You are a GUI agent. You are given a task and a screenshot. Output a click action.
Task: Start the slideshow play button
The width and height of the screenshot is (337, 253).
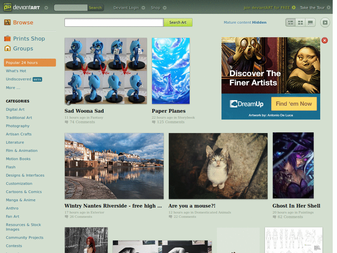point(325,22)
